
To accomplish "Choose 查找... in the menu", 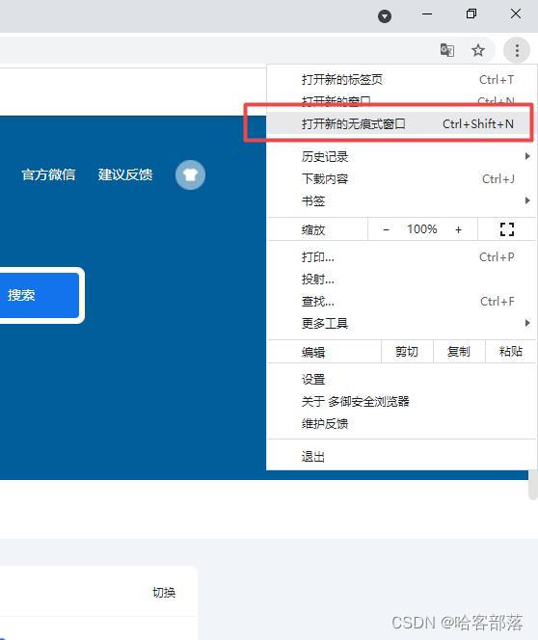I will coord(402,302).
